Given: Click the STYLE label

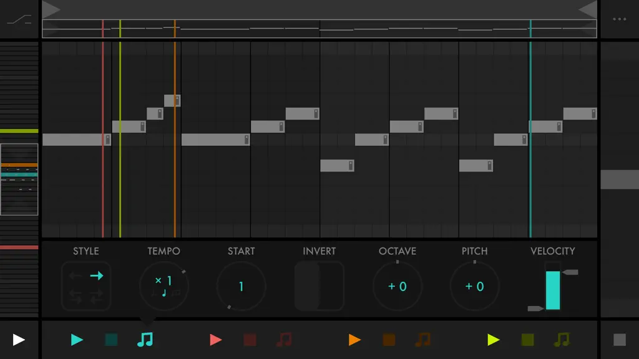Looking at the screenshot, I should (86, 251).
